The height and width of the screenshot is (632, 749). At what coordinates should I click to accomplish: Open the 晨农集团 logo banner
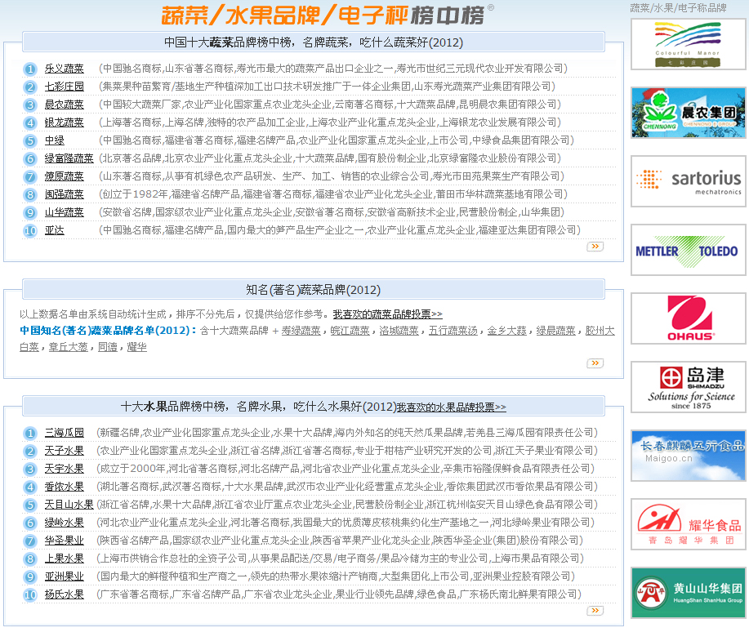point(688,113)
